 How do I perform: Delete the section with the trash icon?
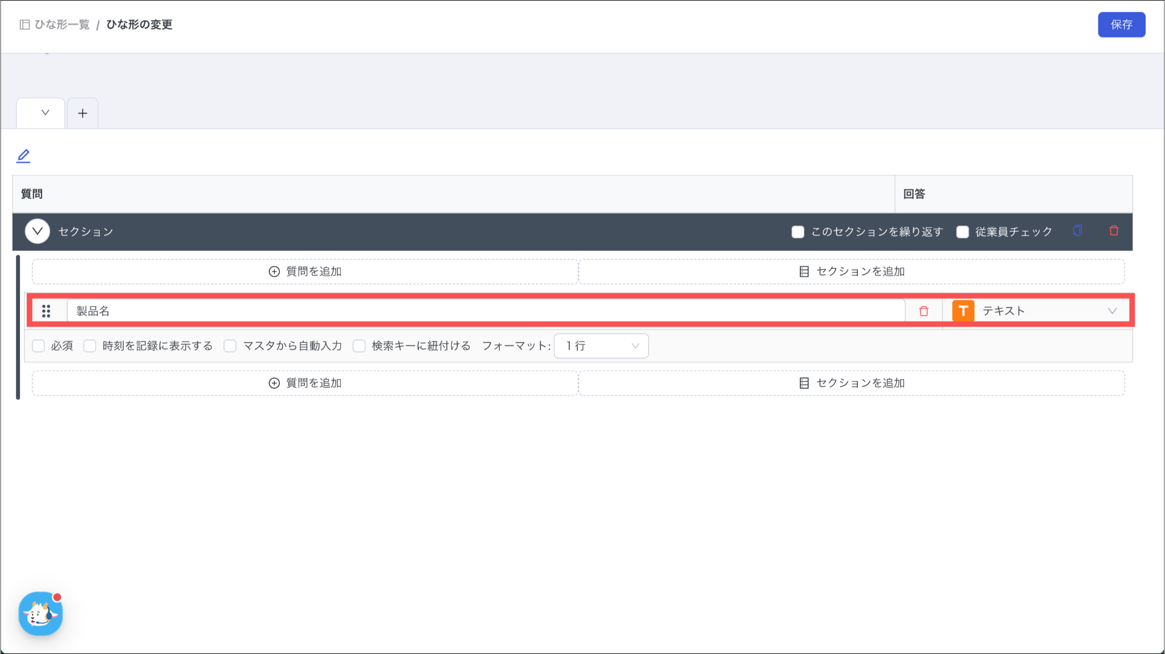1114,231
